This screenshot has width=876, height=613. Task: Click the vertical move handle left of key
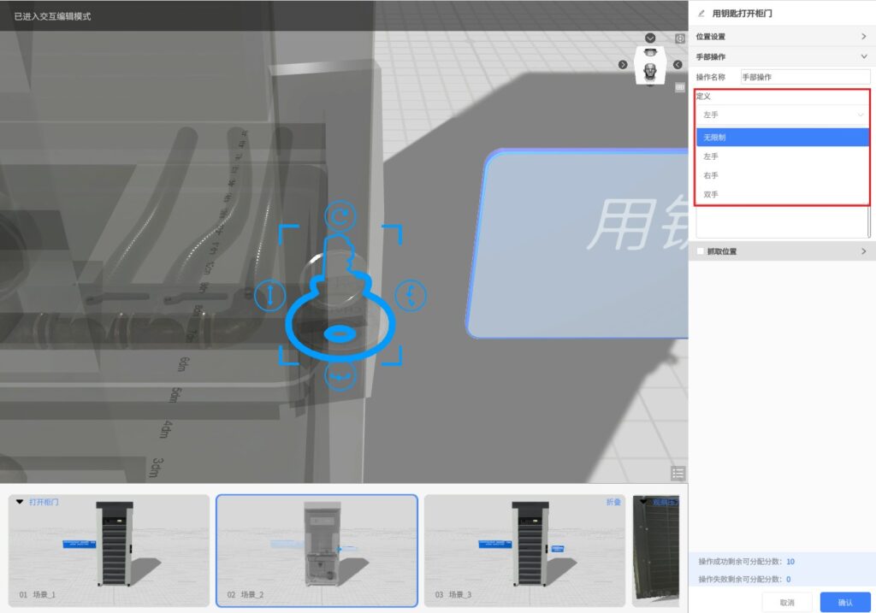point(270,296)
